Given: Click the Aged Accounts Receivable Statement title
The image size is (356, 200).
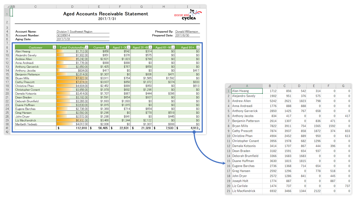Looking at the screenshot, I should 106,14.
